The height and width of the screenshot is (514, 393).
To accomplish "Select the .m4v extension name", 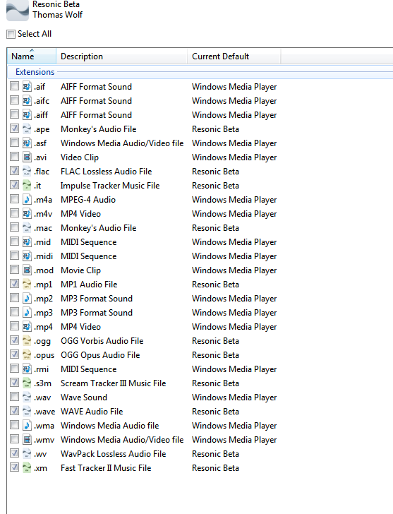I will tap(43, 214).
